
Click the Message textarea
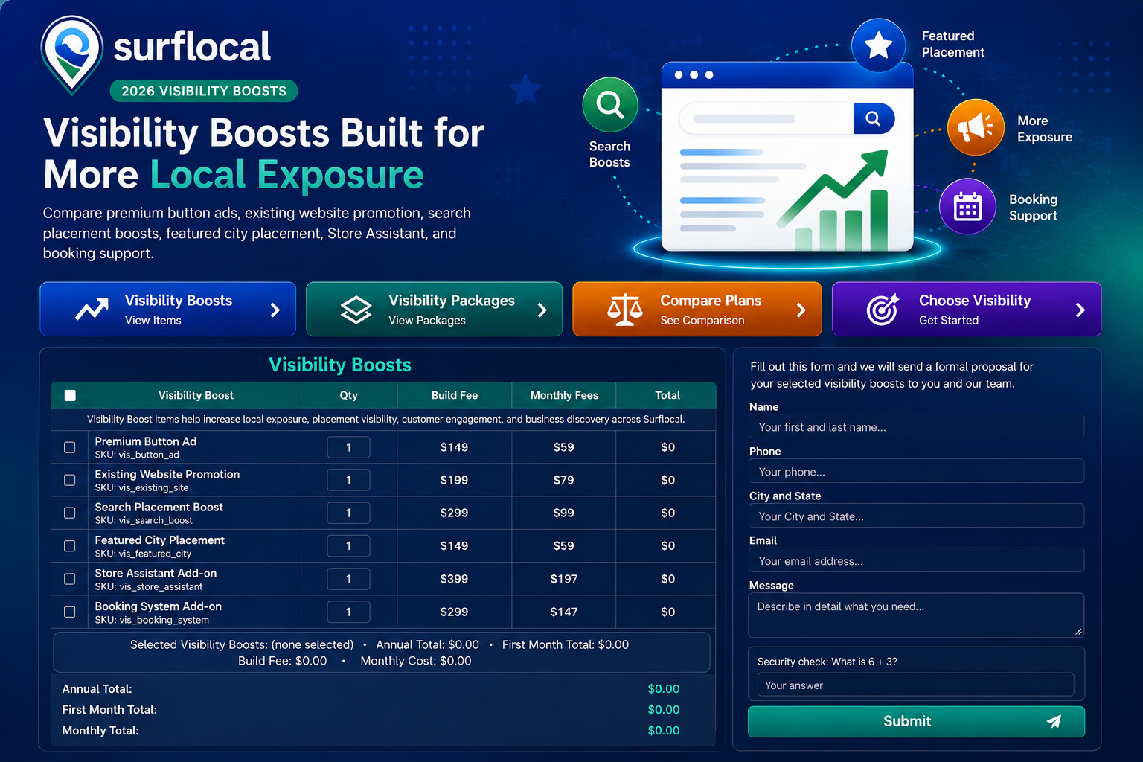916,615
